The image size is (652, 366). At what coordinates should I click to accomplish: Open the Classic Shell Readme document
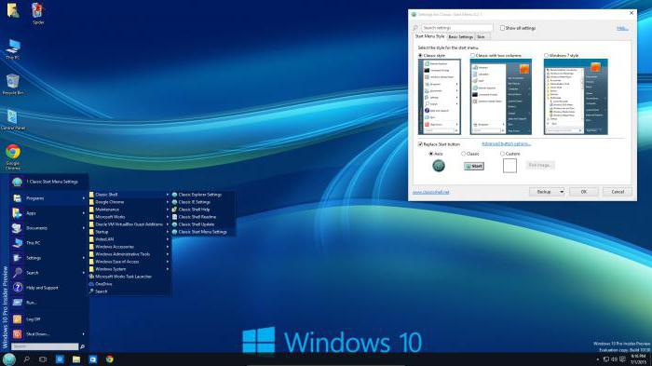coord(203,217)
